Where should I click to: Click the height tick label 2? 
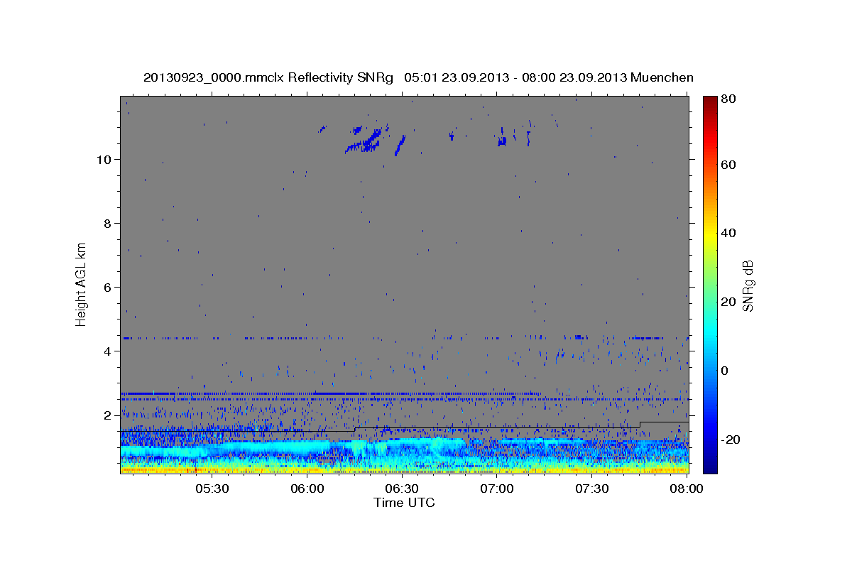[109, 415]
